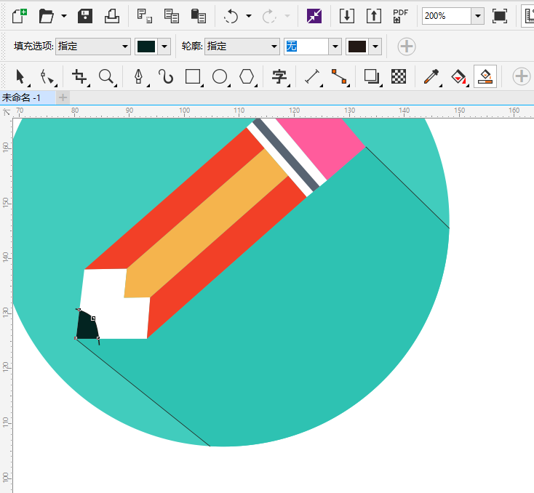
Task: Activate the Zoom magnifier tool
Action: pyautogui.click(x=106, y=76)
